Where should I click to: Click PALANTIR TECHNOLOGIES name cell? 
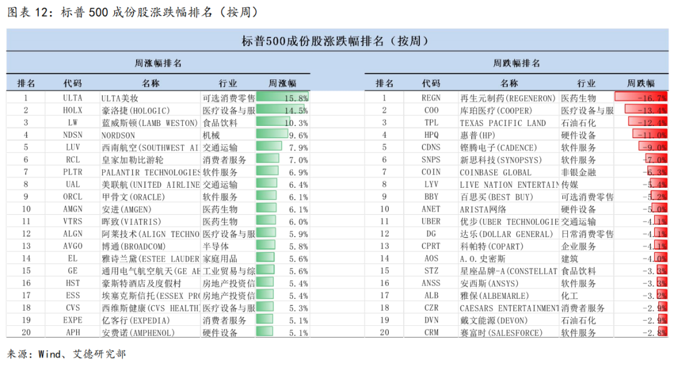coord(150,172)
